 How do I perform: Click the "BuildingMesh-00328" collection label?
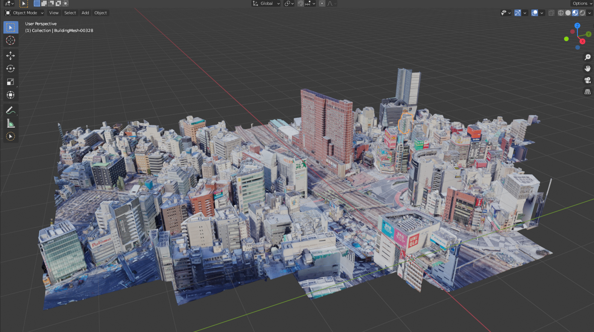(x=74, y=30)
